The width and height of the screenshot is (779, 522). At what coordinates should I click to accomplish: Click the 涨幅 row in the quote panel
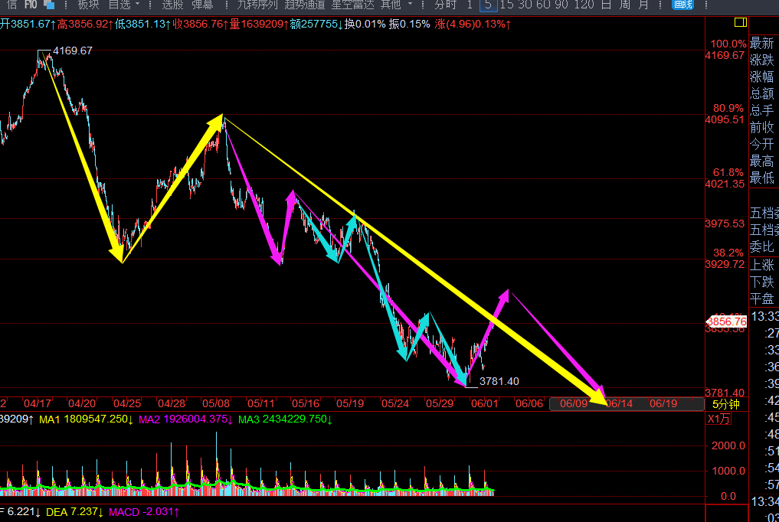coord(762,77)
